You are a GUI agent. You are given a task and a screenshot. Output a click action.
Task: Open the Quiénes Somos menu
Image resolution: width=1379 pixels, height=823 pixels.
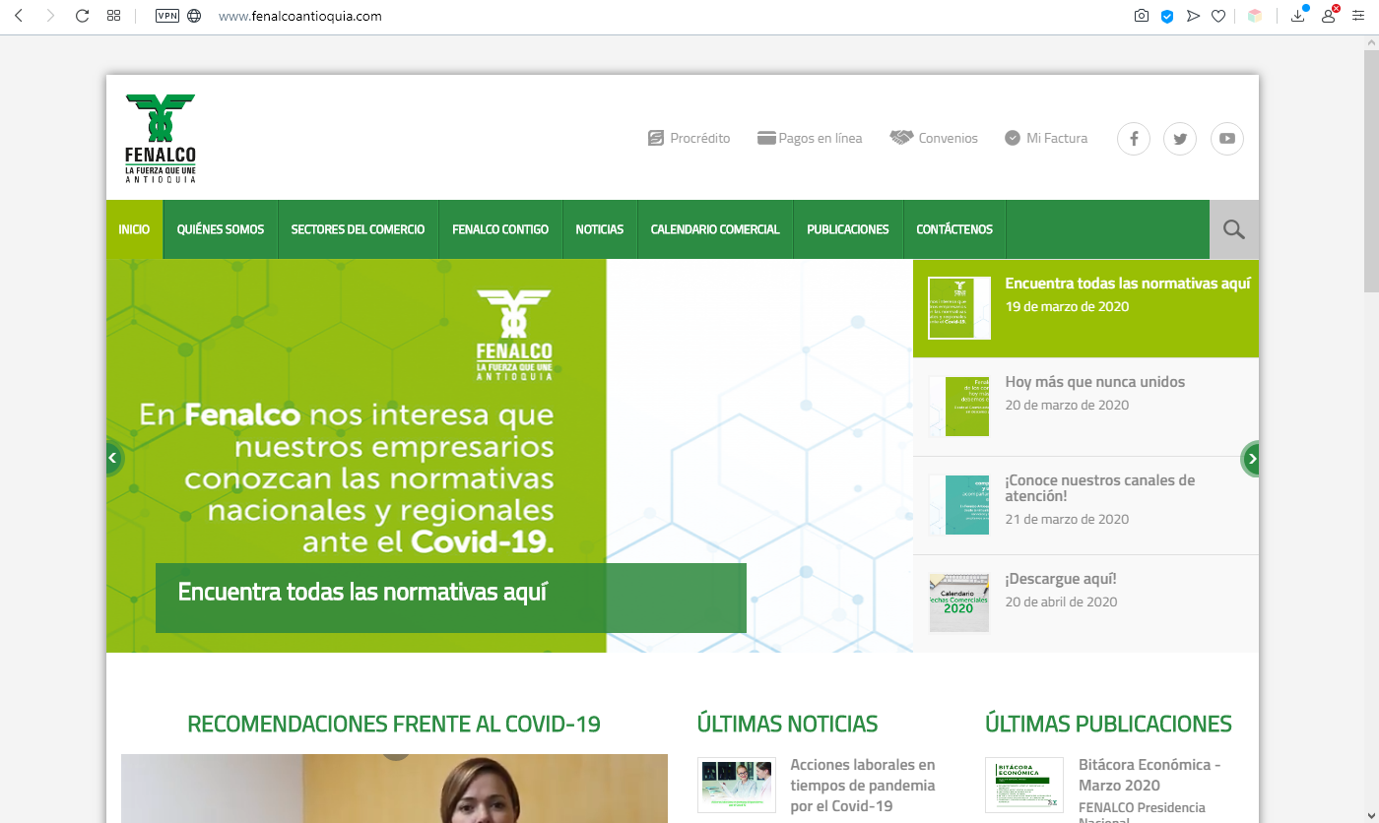coord(221,229)
